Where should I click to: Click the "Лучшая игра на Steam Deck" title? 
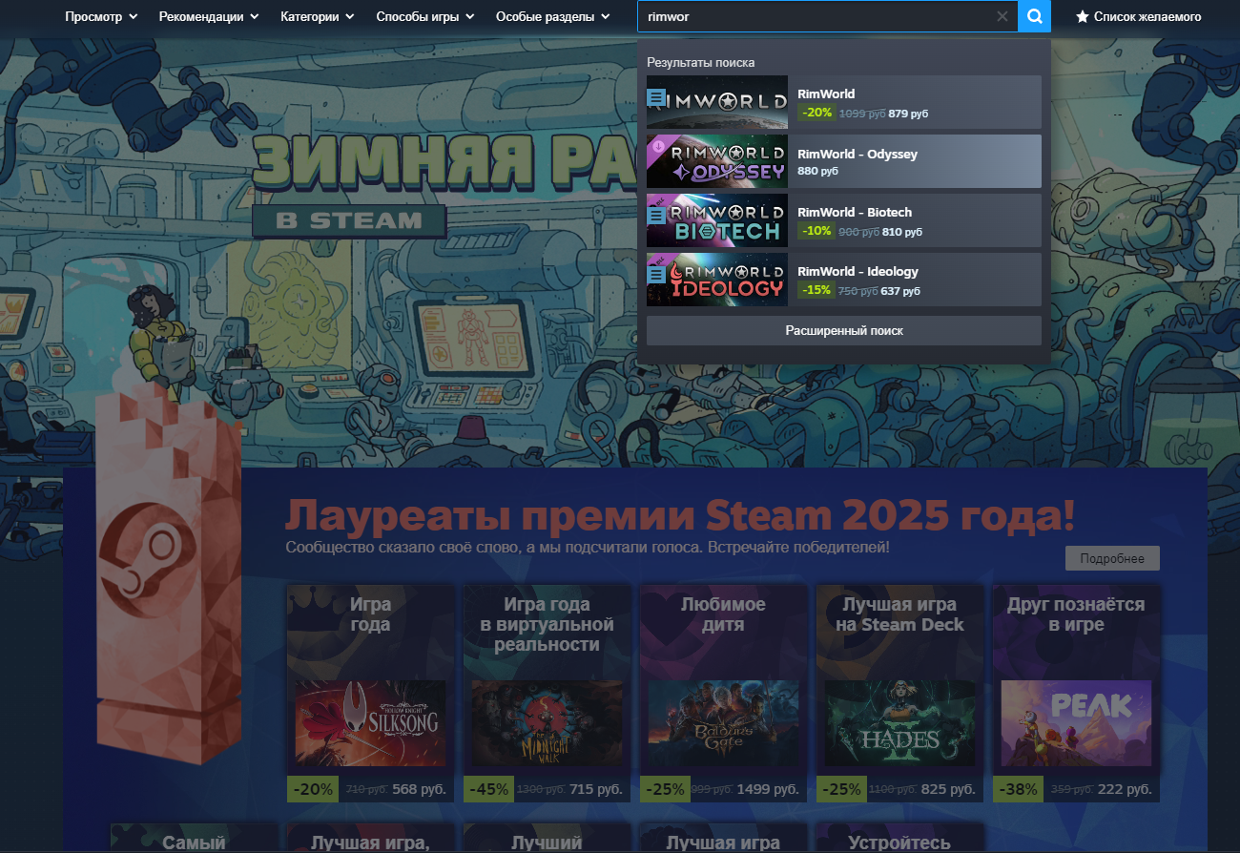[x=899, y=614]
